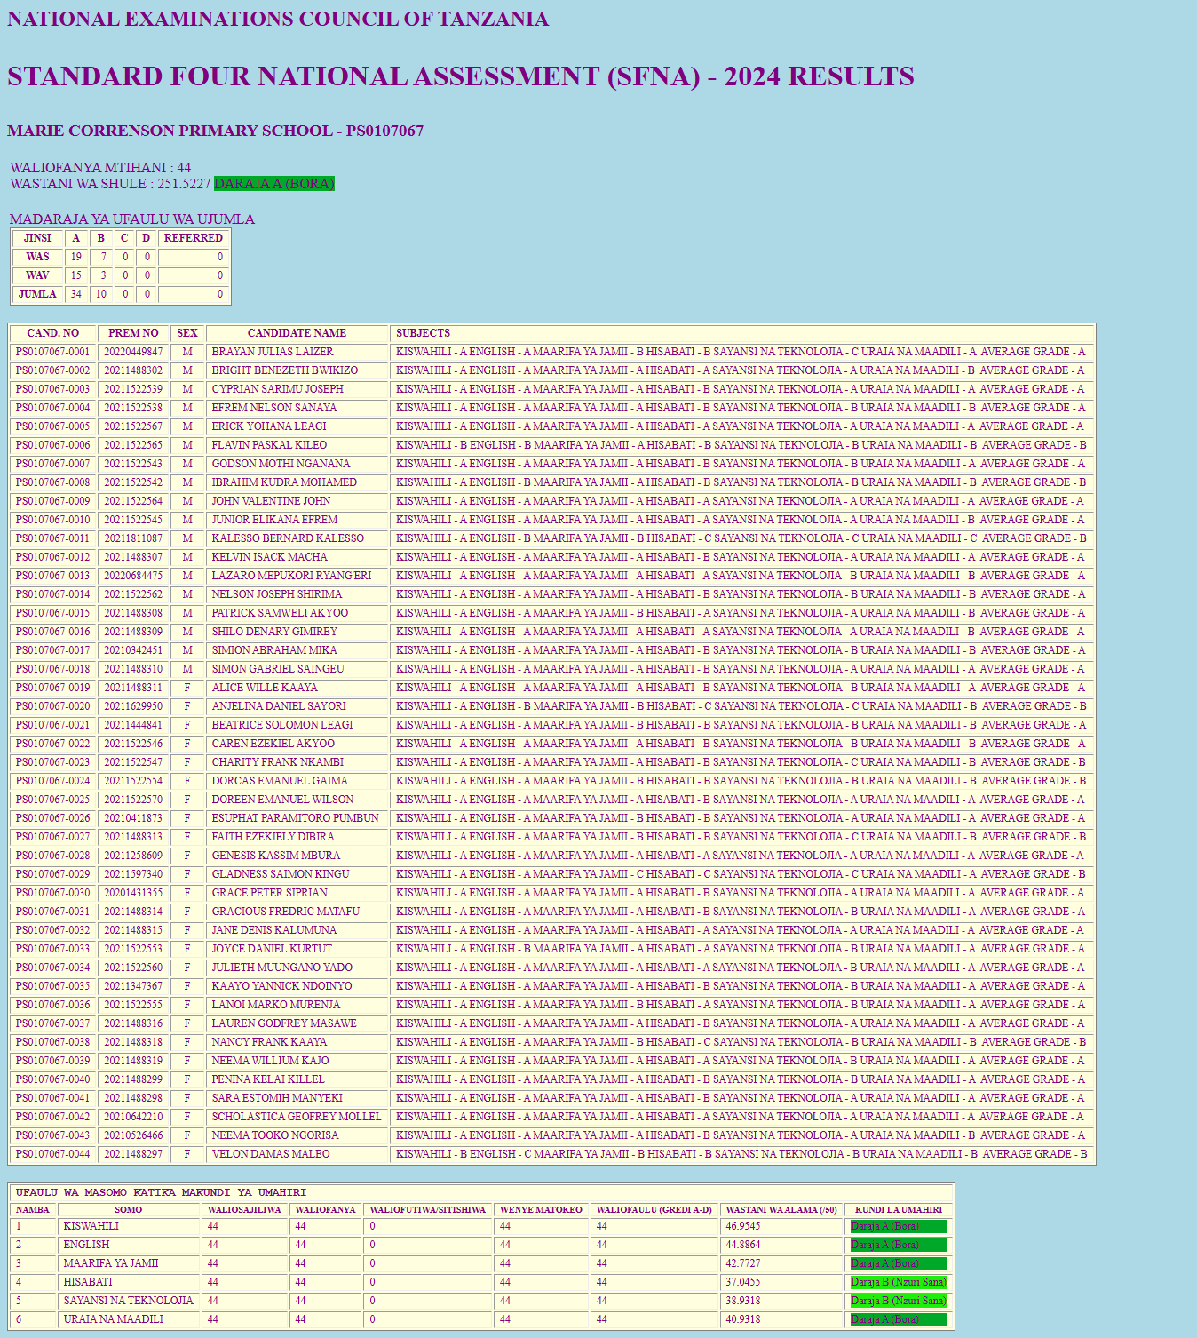The width and height of the screenshot is (1197, 1338).
Task: Click the REFERRED column header
Action: point(193,238)
